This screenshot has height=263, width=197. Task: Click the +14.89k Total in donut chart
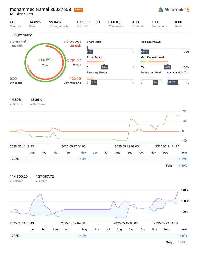click(45, 60)
